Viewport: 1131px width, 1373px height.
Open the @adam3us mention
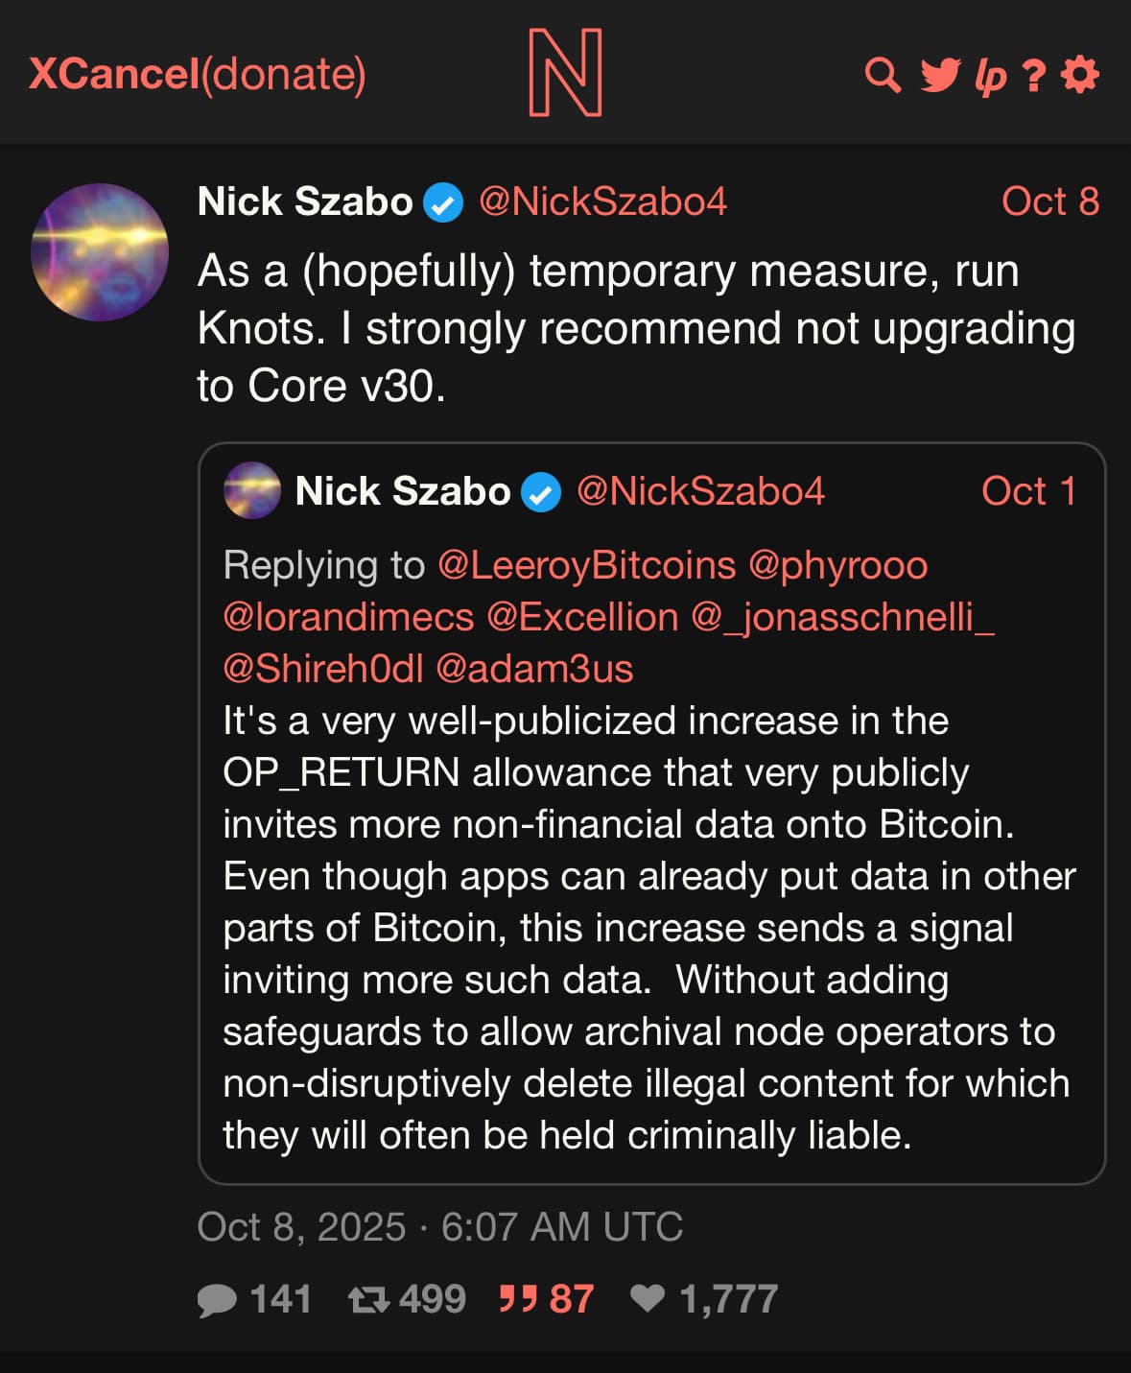click(534, 669)
